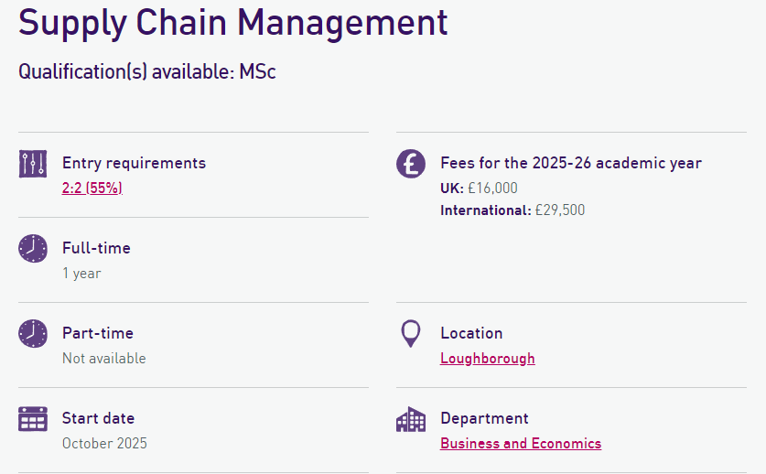Click the Supply Chain Management heading
This screenshot has width=766, height=474.
click(x=233, y=22)
